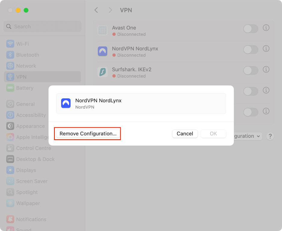
Task: Enable the NordVPN NordLynx connection toggle
Action: click(251, 50)
